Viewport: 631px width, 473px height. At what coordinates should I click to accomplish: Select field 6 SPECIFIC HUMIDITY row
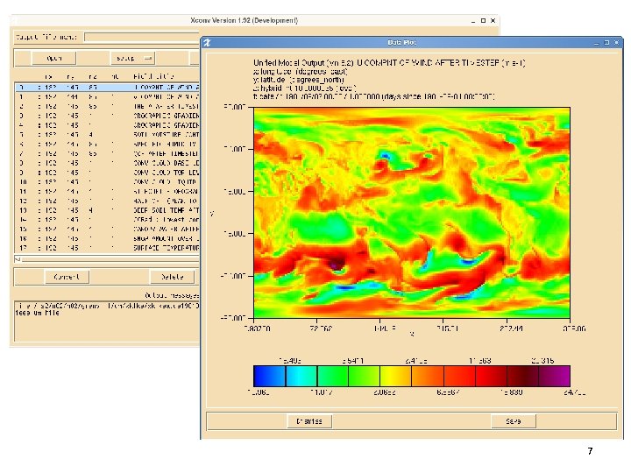coord(108,144)
